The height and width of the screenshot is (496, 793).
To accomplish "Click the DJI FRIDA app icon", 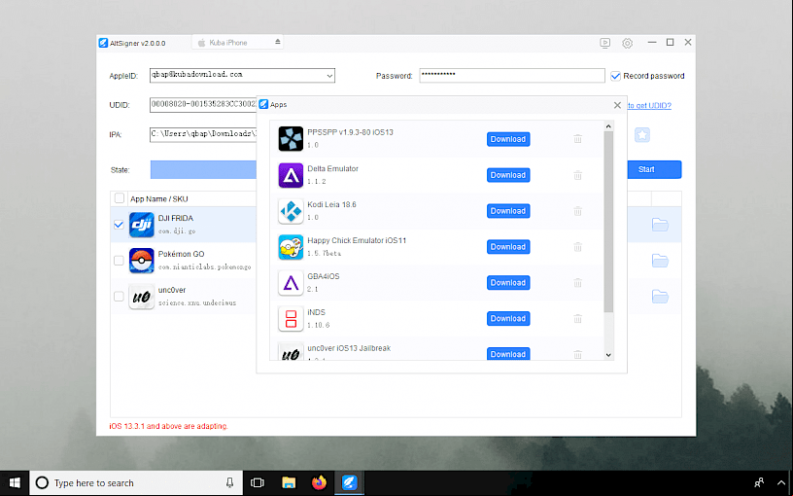I will point(142,225).
